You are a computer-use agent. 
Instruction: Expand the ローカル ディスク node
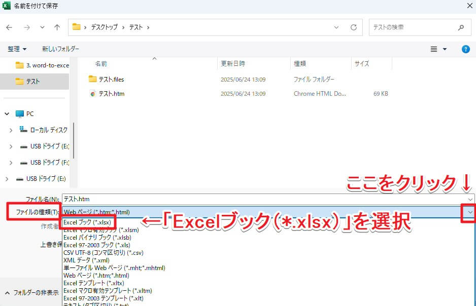click(11, 130)
